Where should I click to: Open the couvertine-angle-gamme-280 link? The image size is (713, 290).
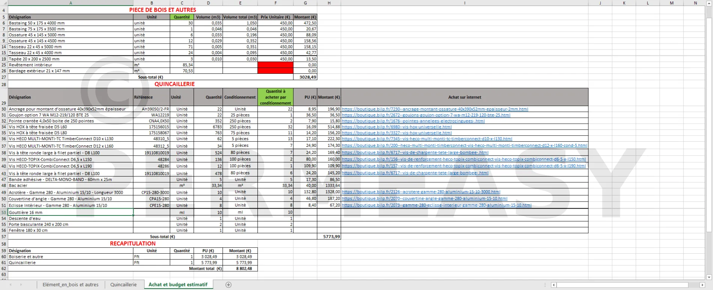424,199
